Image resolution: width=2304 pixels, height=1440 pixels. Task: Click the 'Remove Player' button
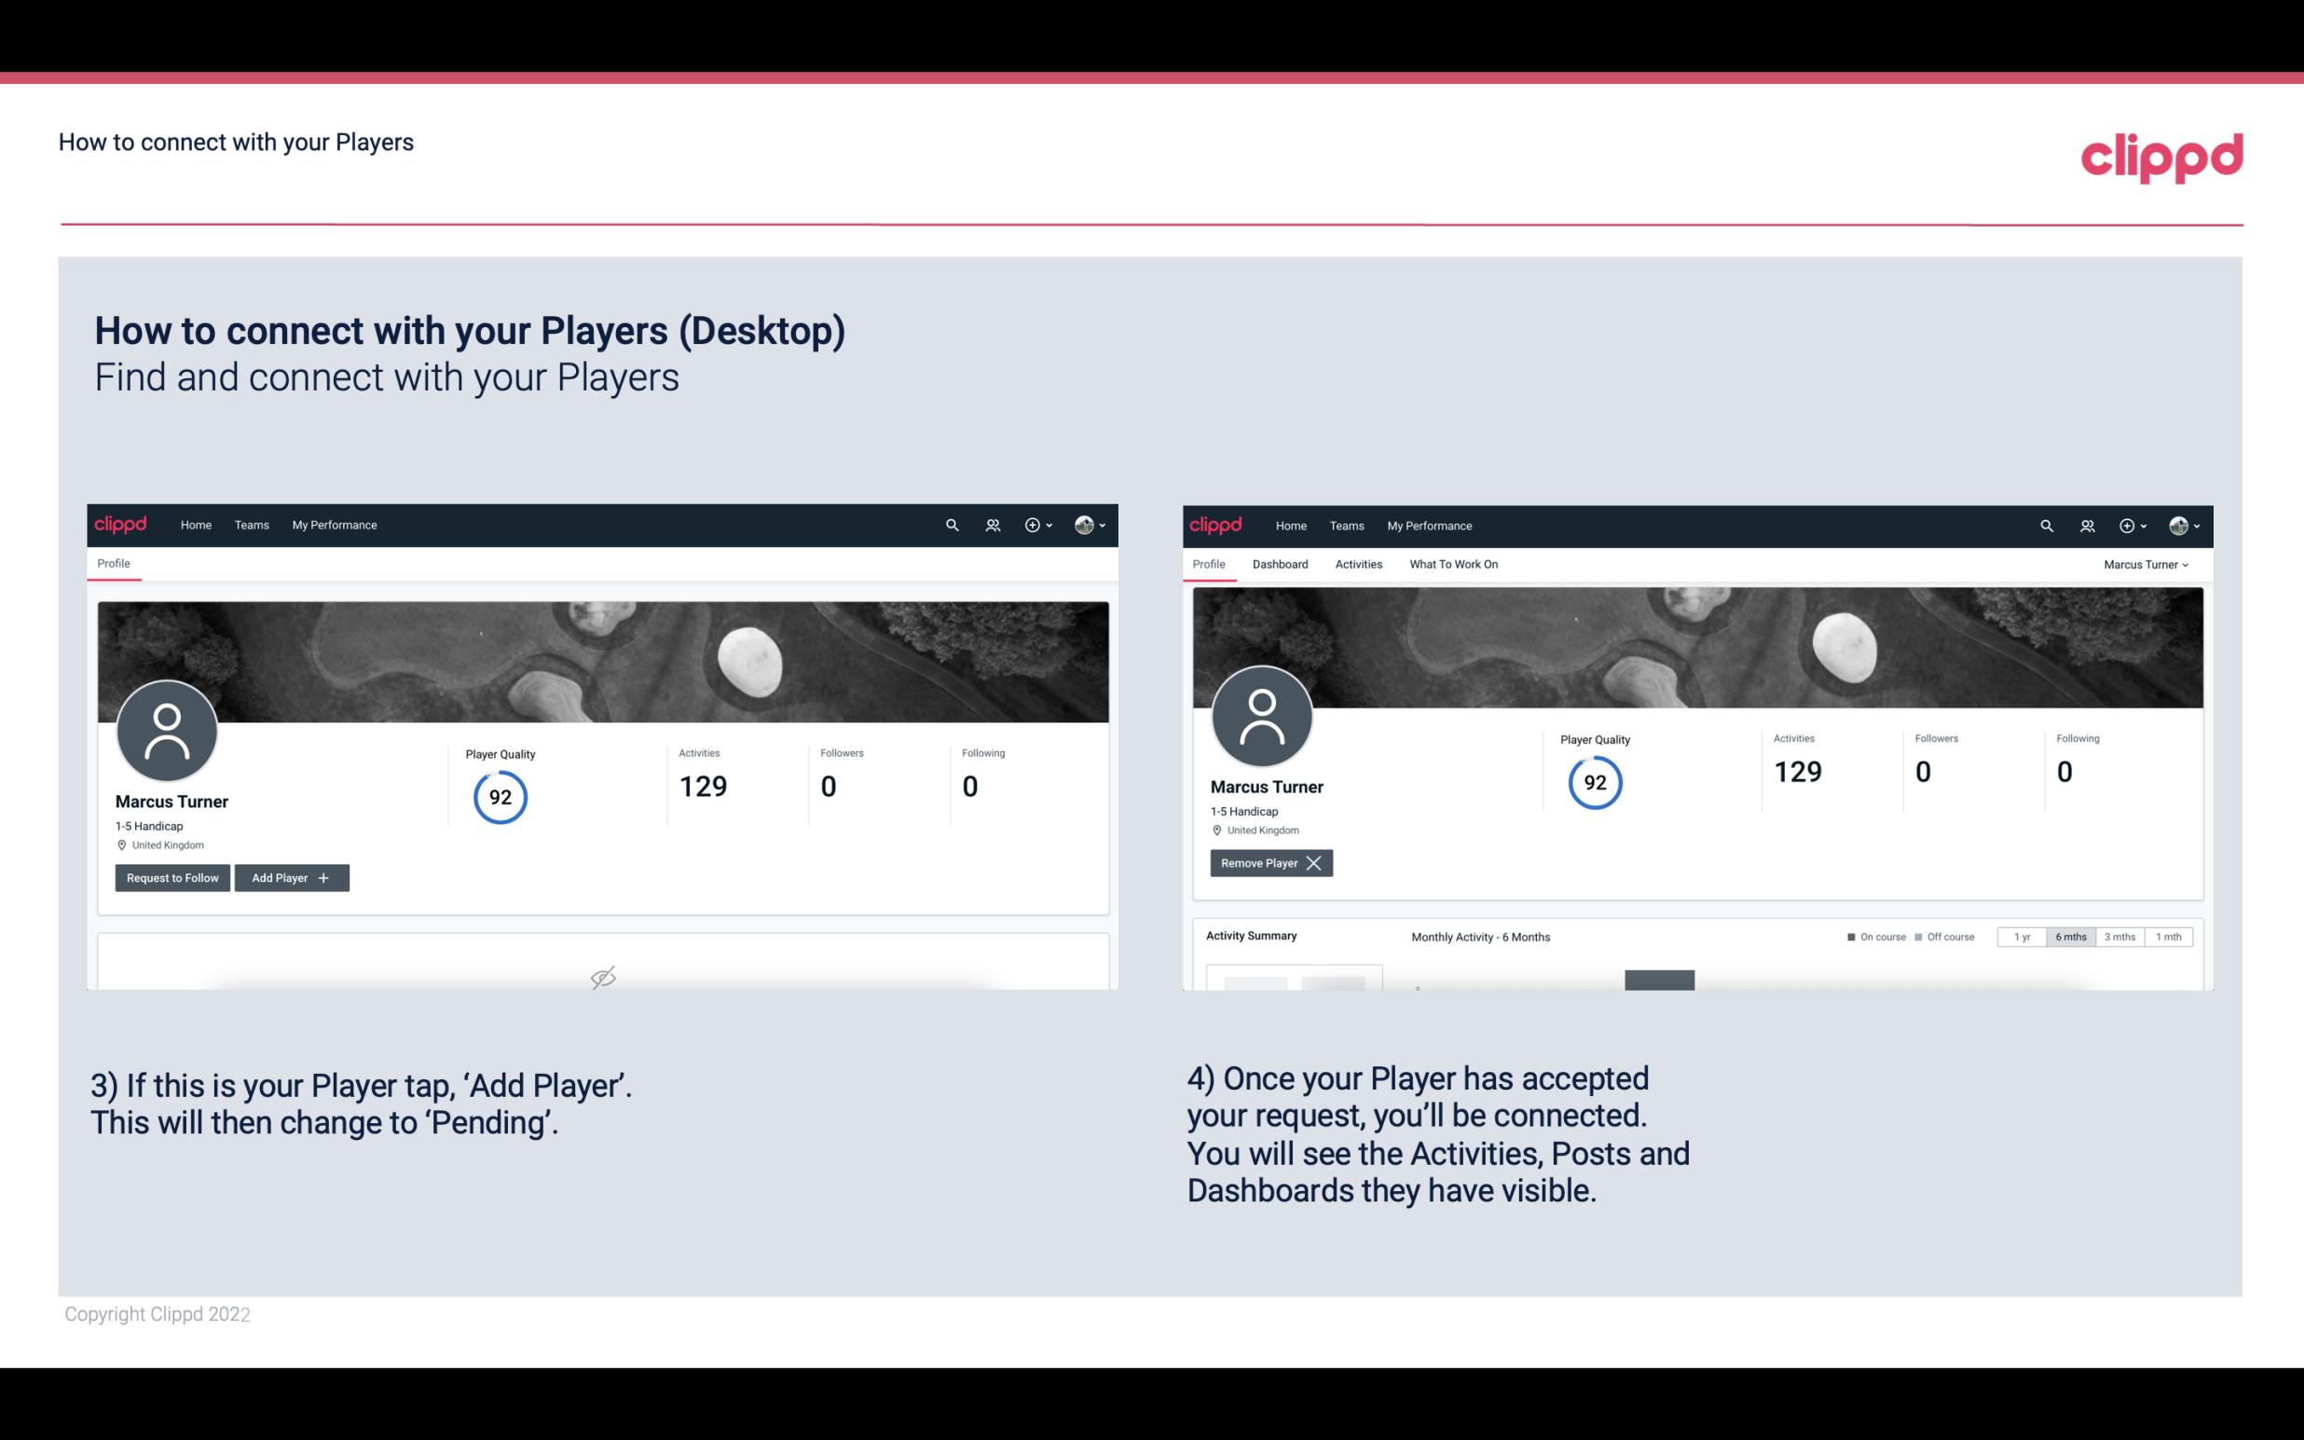click(1269, 863)
